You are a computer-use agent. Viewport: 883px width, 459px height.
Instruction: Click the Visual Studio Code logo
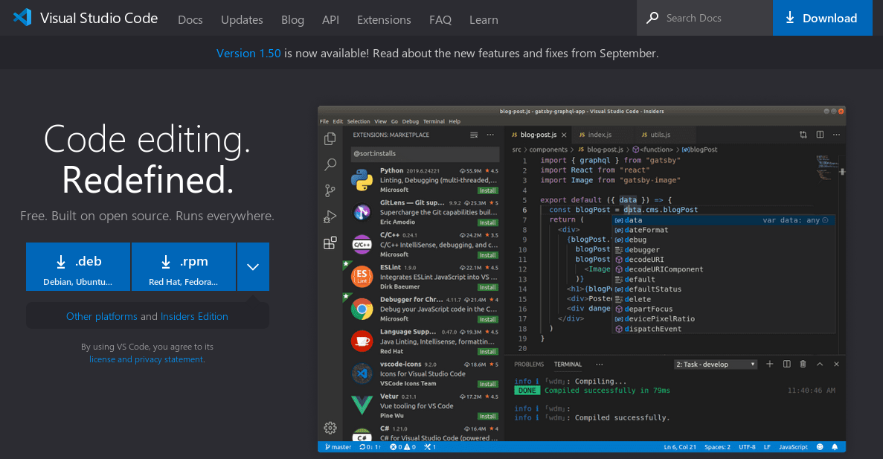point(22,18)
